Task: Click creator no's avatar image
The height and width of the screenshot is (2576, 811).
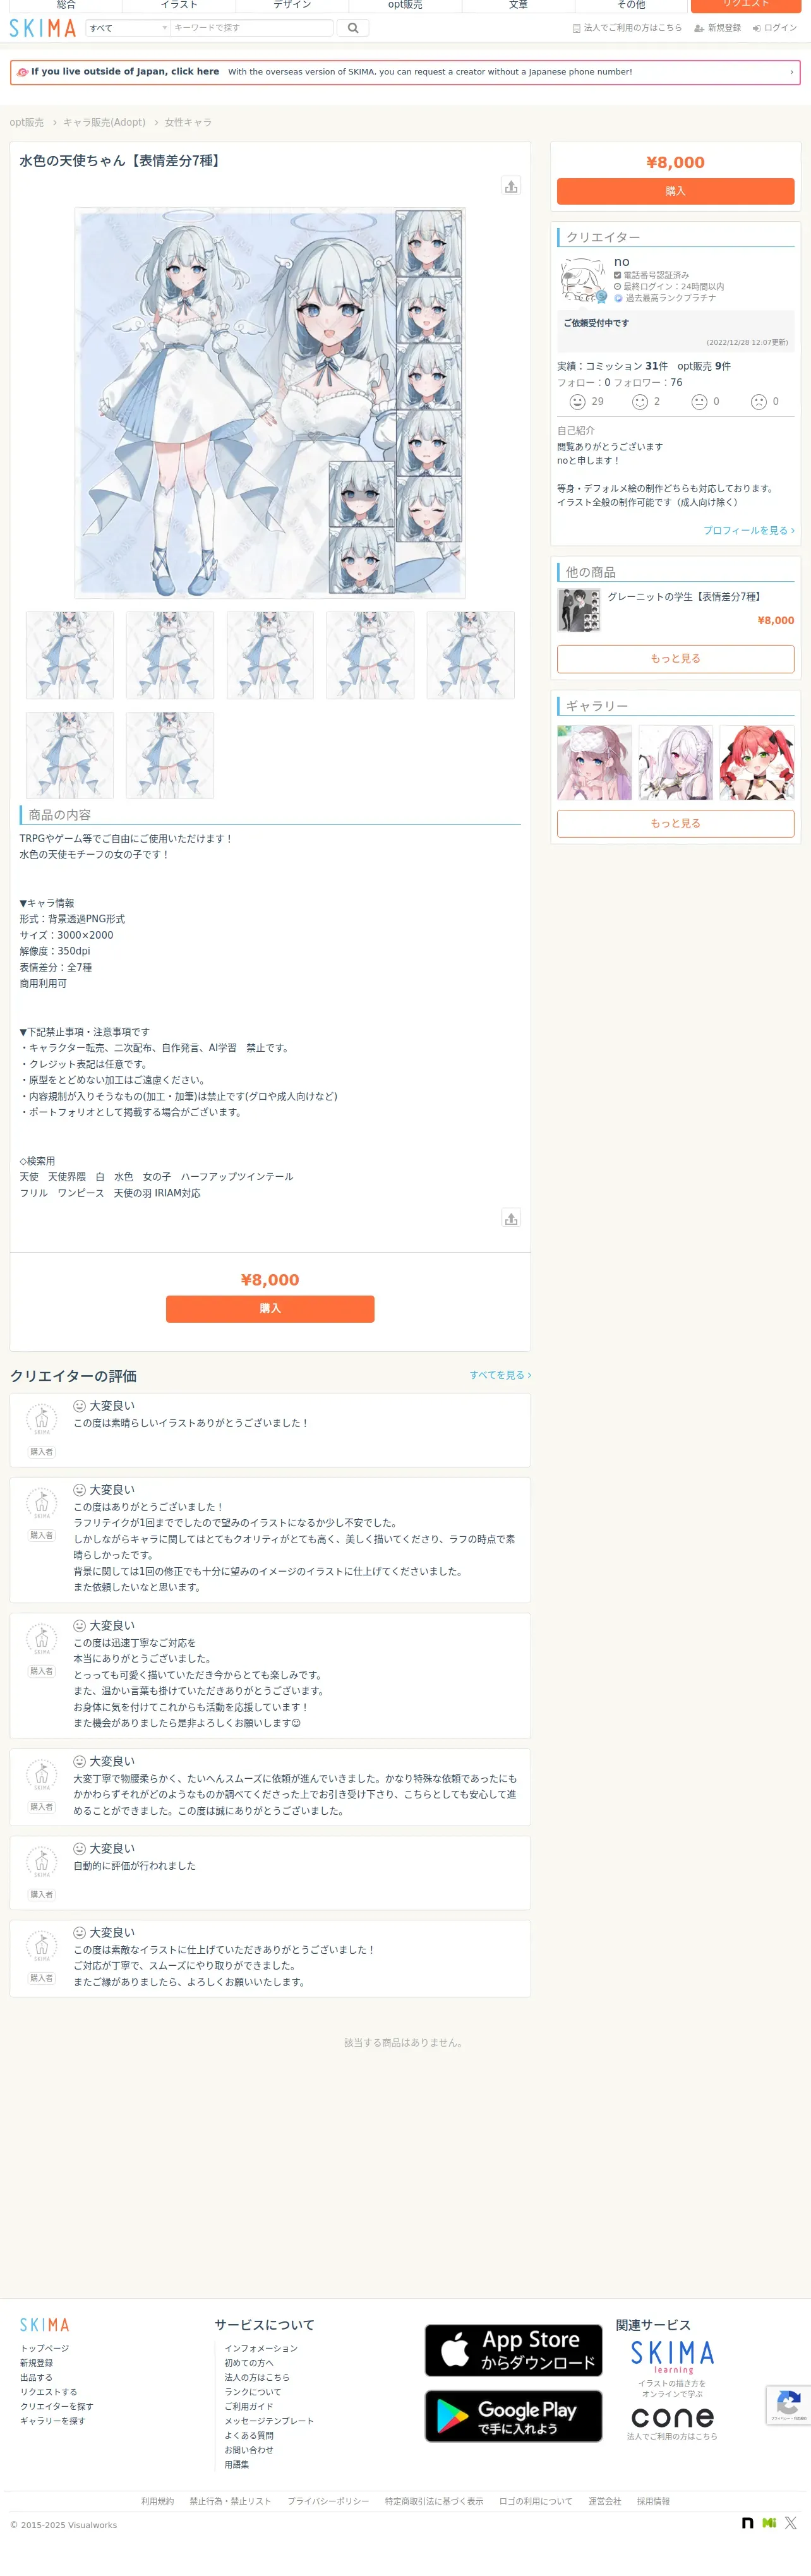Action: (x=582, y=280)
